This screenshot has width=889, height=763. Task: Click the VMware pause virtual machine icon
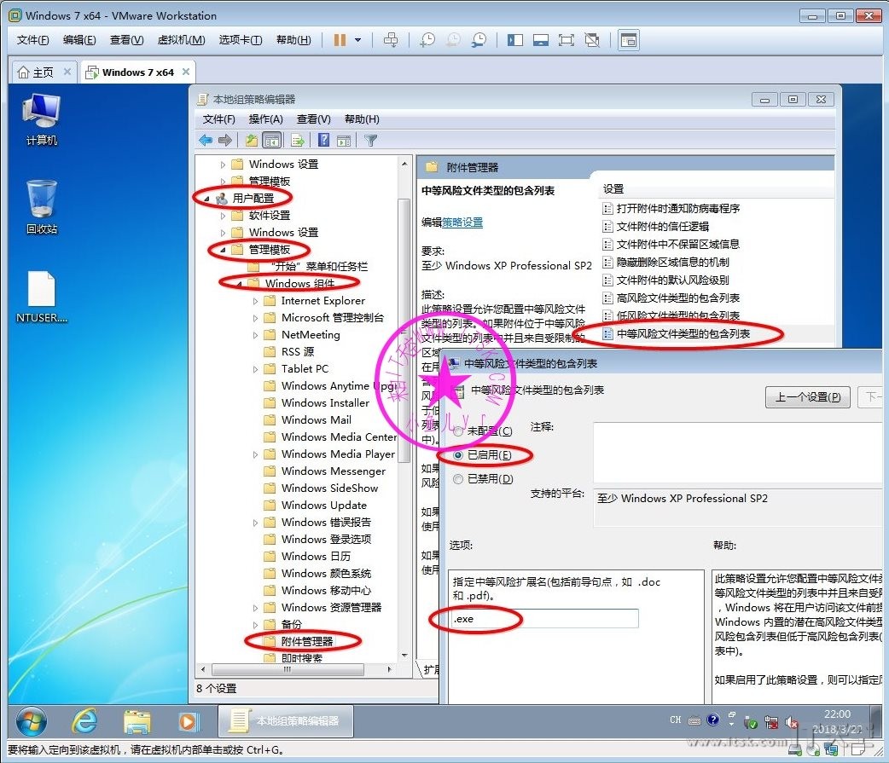tap(340, 40)
